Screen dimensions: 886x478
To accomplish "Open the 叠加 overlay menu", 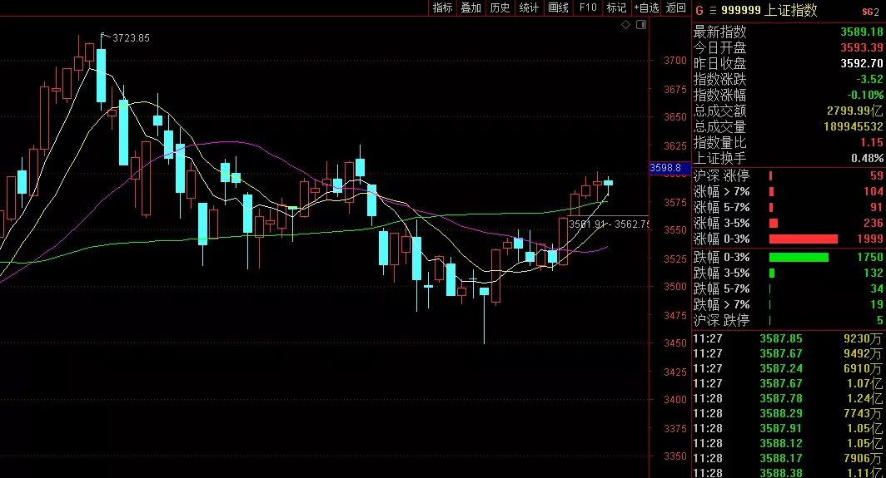I will (470, 7).
